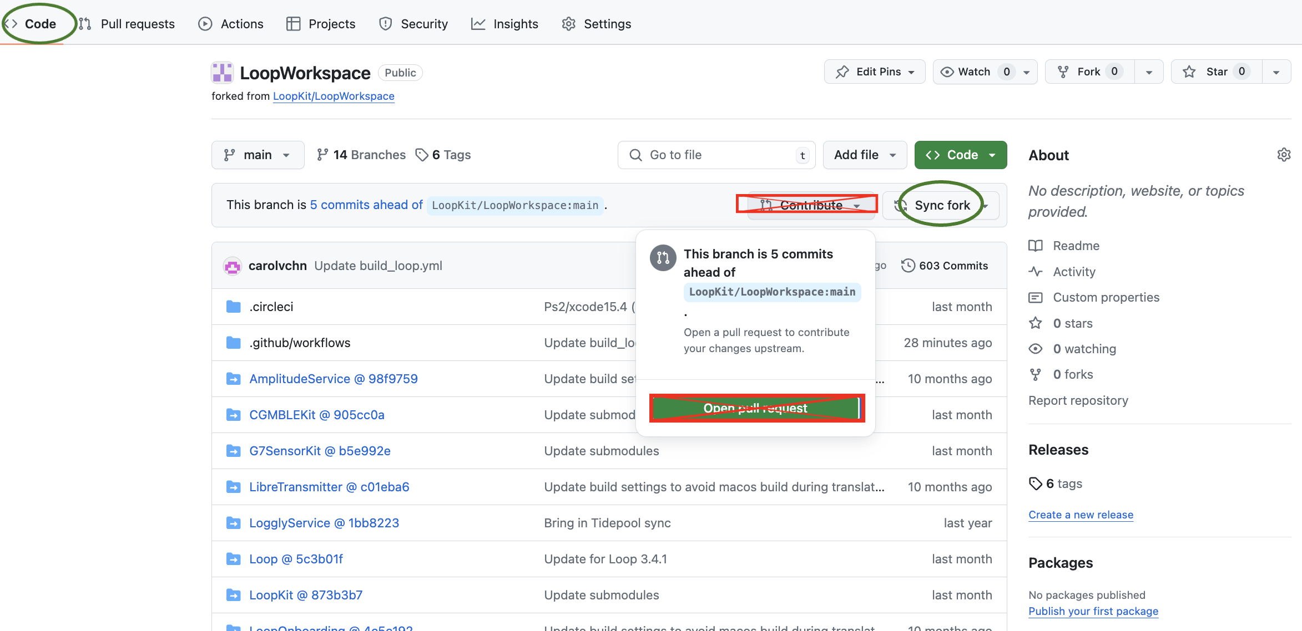Open the Add file dropdown
Image resolution: width=1302 pixels, height=631 pixels.
click(865, 155)
